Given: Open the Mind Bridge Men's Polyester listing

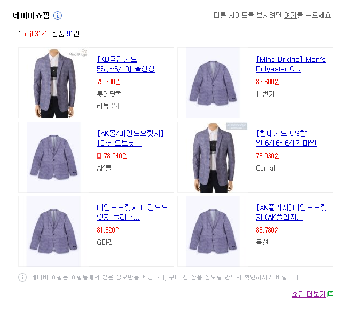Looking at the screenshot, I should pyautogui.click(x=291, y=64).
